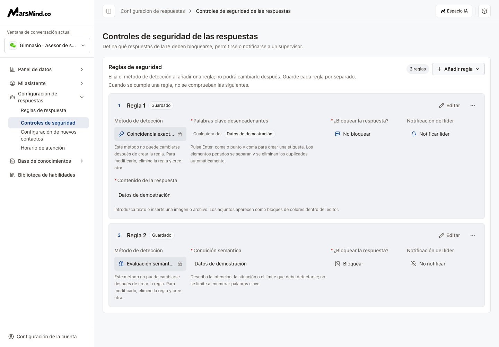Open more options for Regla 1
The height and width of the screenshot is (347, 499).
pyautogui.click(x=473, y=105)
